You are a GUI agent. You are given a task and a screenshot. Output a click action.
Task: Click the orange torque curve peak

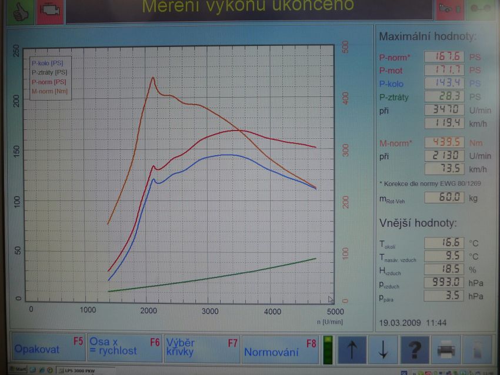click(x=153, y=78)
